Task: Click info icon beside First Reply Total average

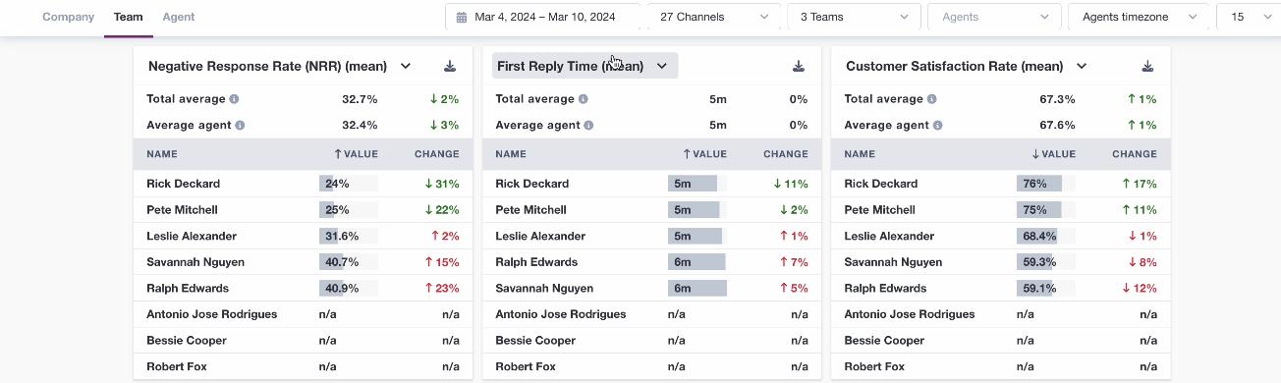Action: [583, 99]
